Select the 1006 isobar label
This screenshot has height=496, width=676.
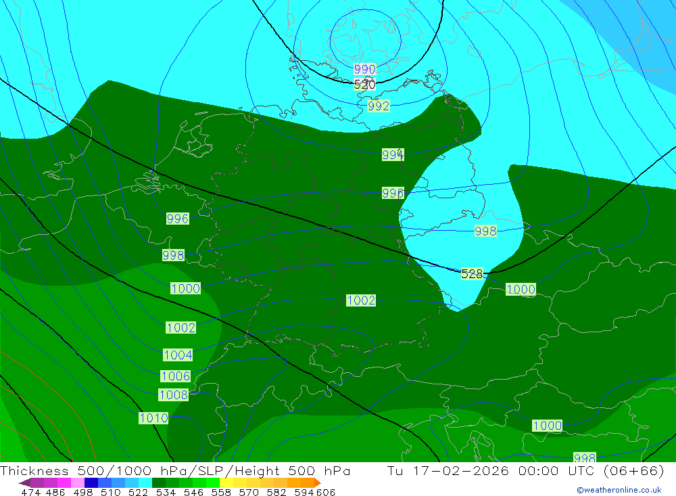[176, 376]
